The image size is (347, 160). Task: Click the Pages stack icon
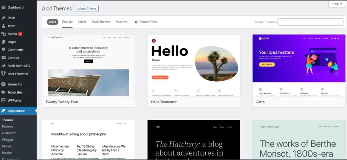3,42
